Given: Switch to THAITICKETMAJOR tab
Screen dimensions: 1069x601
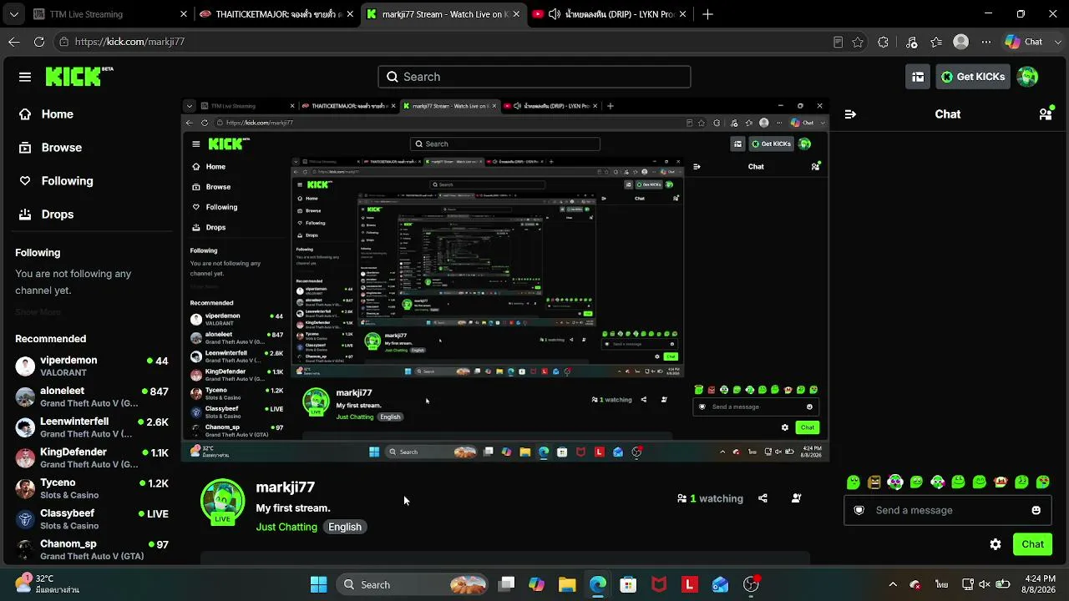Looking at the screenshot, I should [x=278, y=14].
